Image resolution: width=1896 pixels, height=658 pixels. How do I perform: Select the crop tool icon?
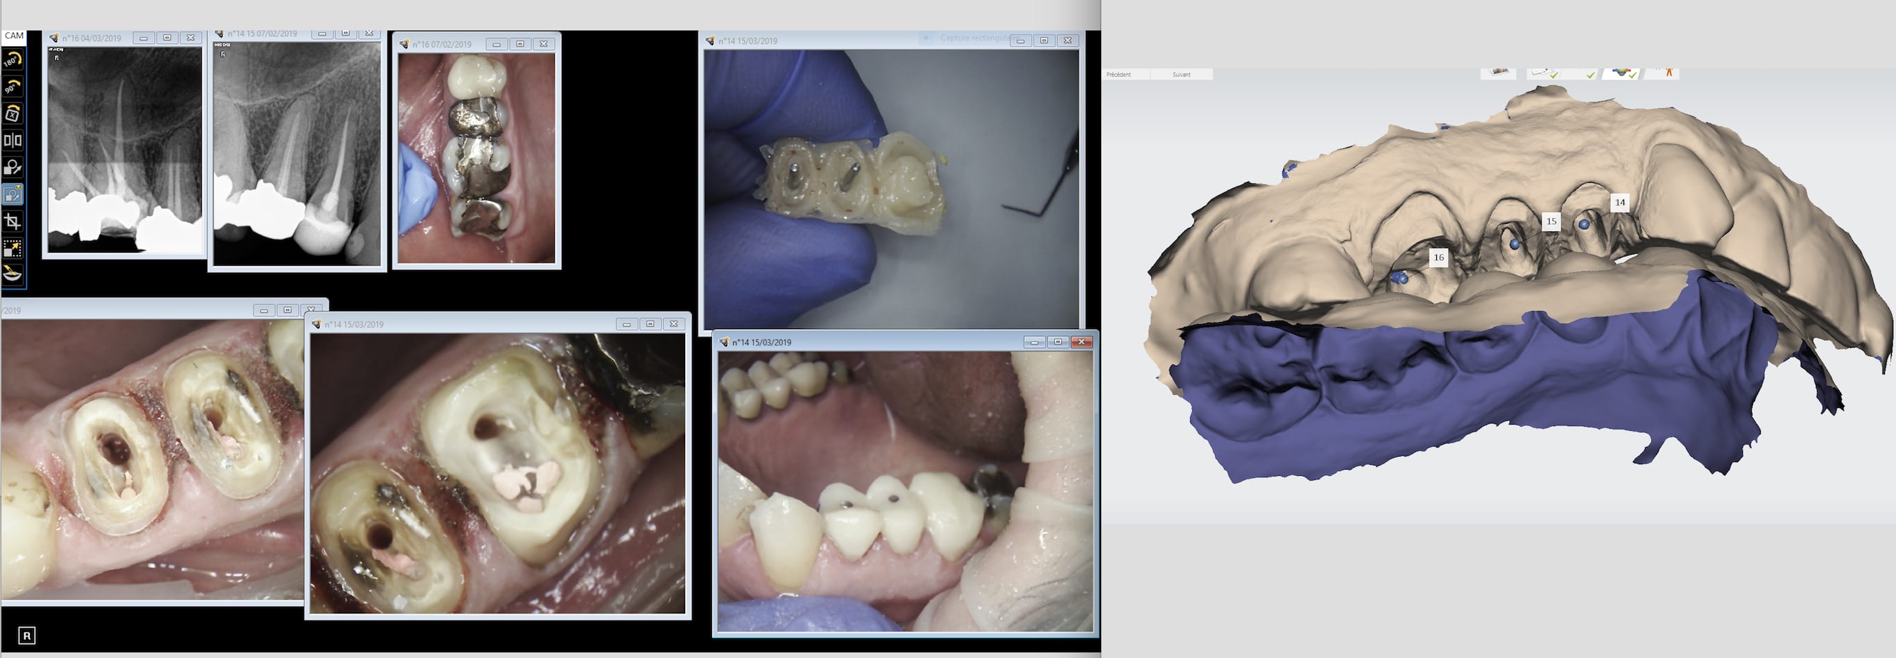tap(12, 221)
